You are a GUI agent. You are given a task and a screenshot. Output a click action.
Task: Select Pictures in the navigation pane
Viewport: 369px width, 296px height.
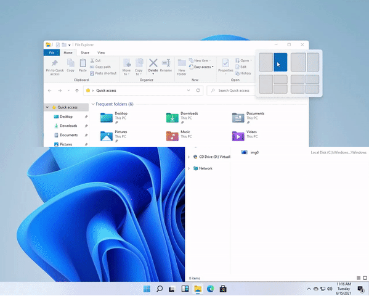click(66, 144)
